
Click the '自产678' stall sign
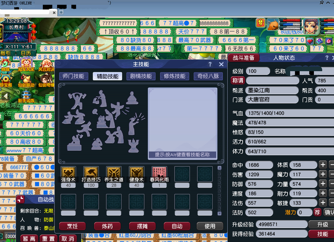tap(39, 159)
